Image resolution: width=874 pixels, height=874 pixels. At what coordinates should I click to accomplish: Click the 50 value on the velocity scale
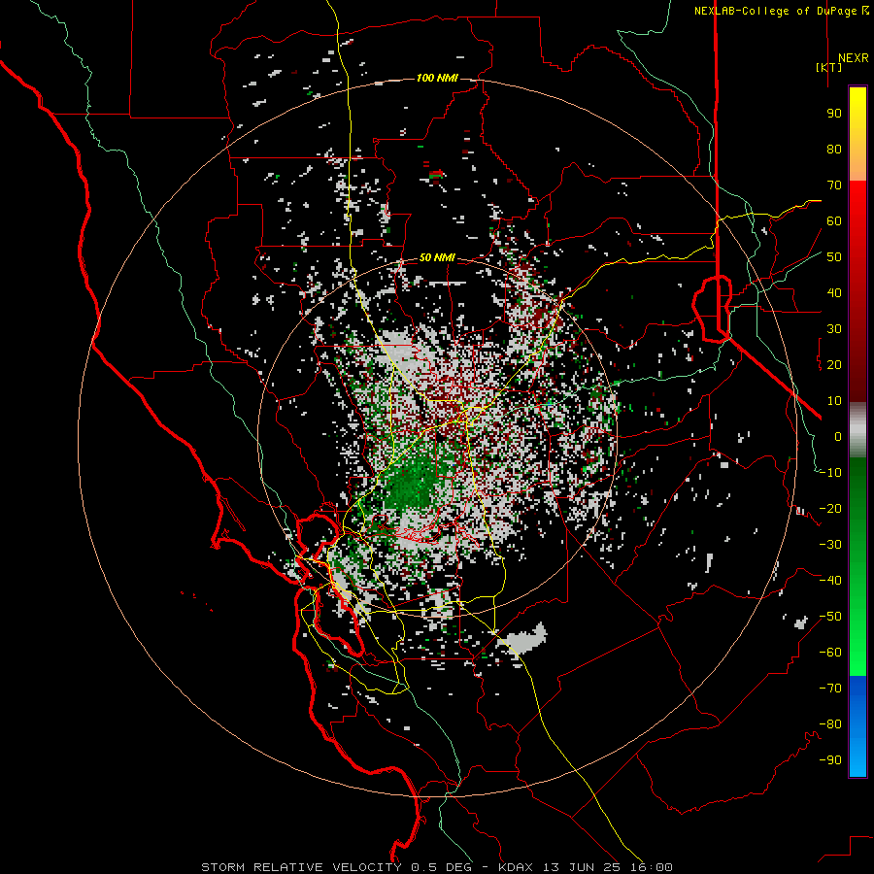point(834,257)
